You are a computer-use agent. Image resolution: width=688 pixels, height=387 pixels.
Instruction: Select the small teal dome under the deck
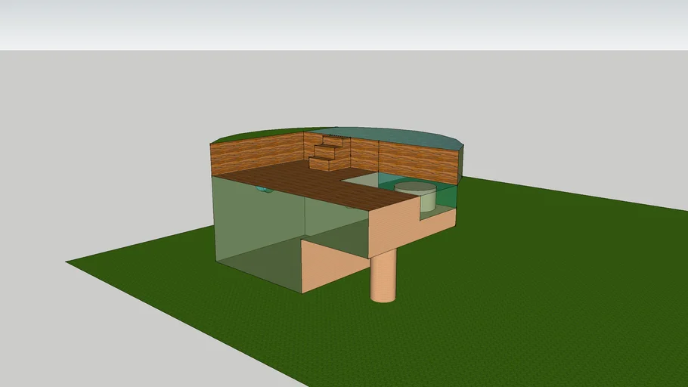click(x=264, y=189)
